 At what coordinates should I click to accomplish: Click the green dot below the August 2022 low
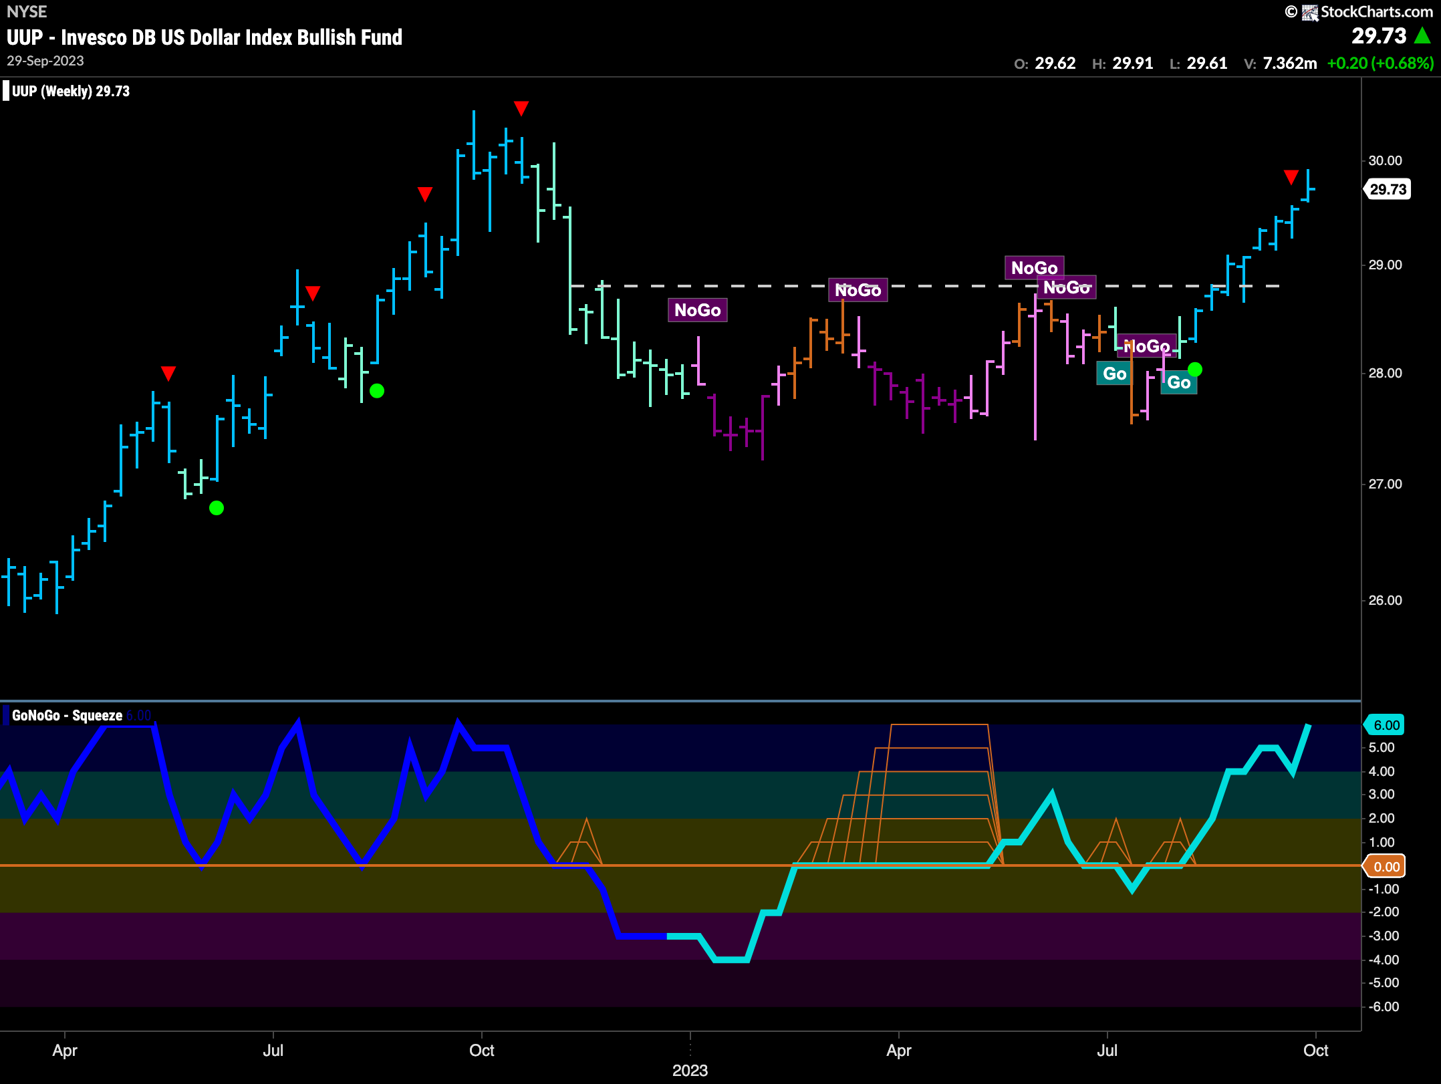(377, 391)
